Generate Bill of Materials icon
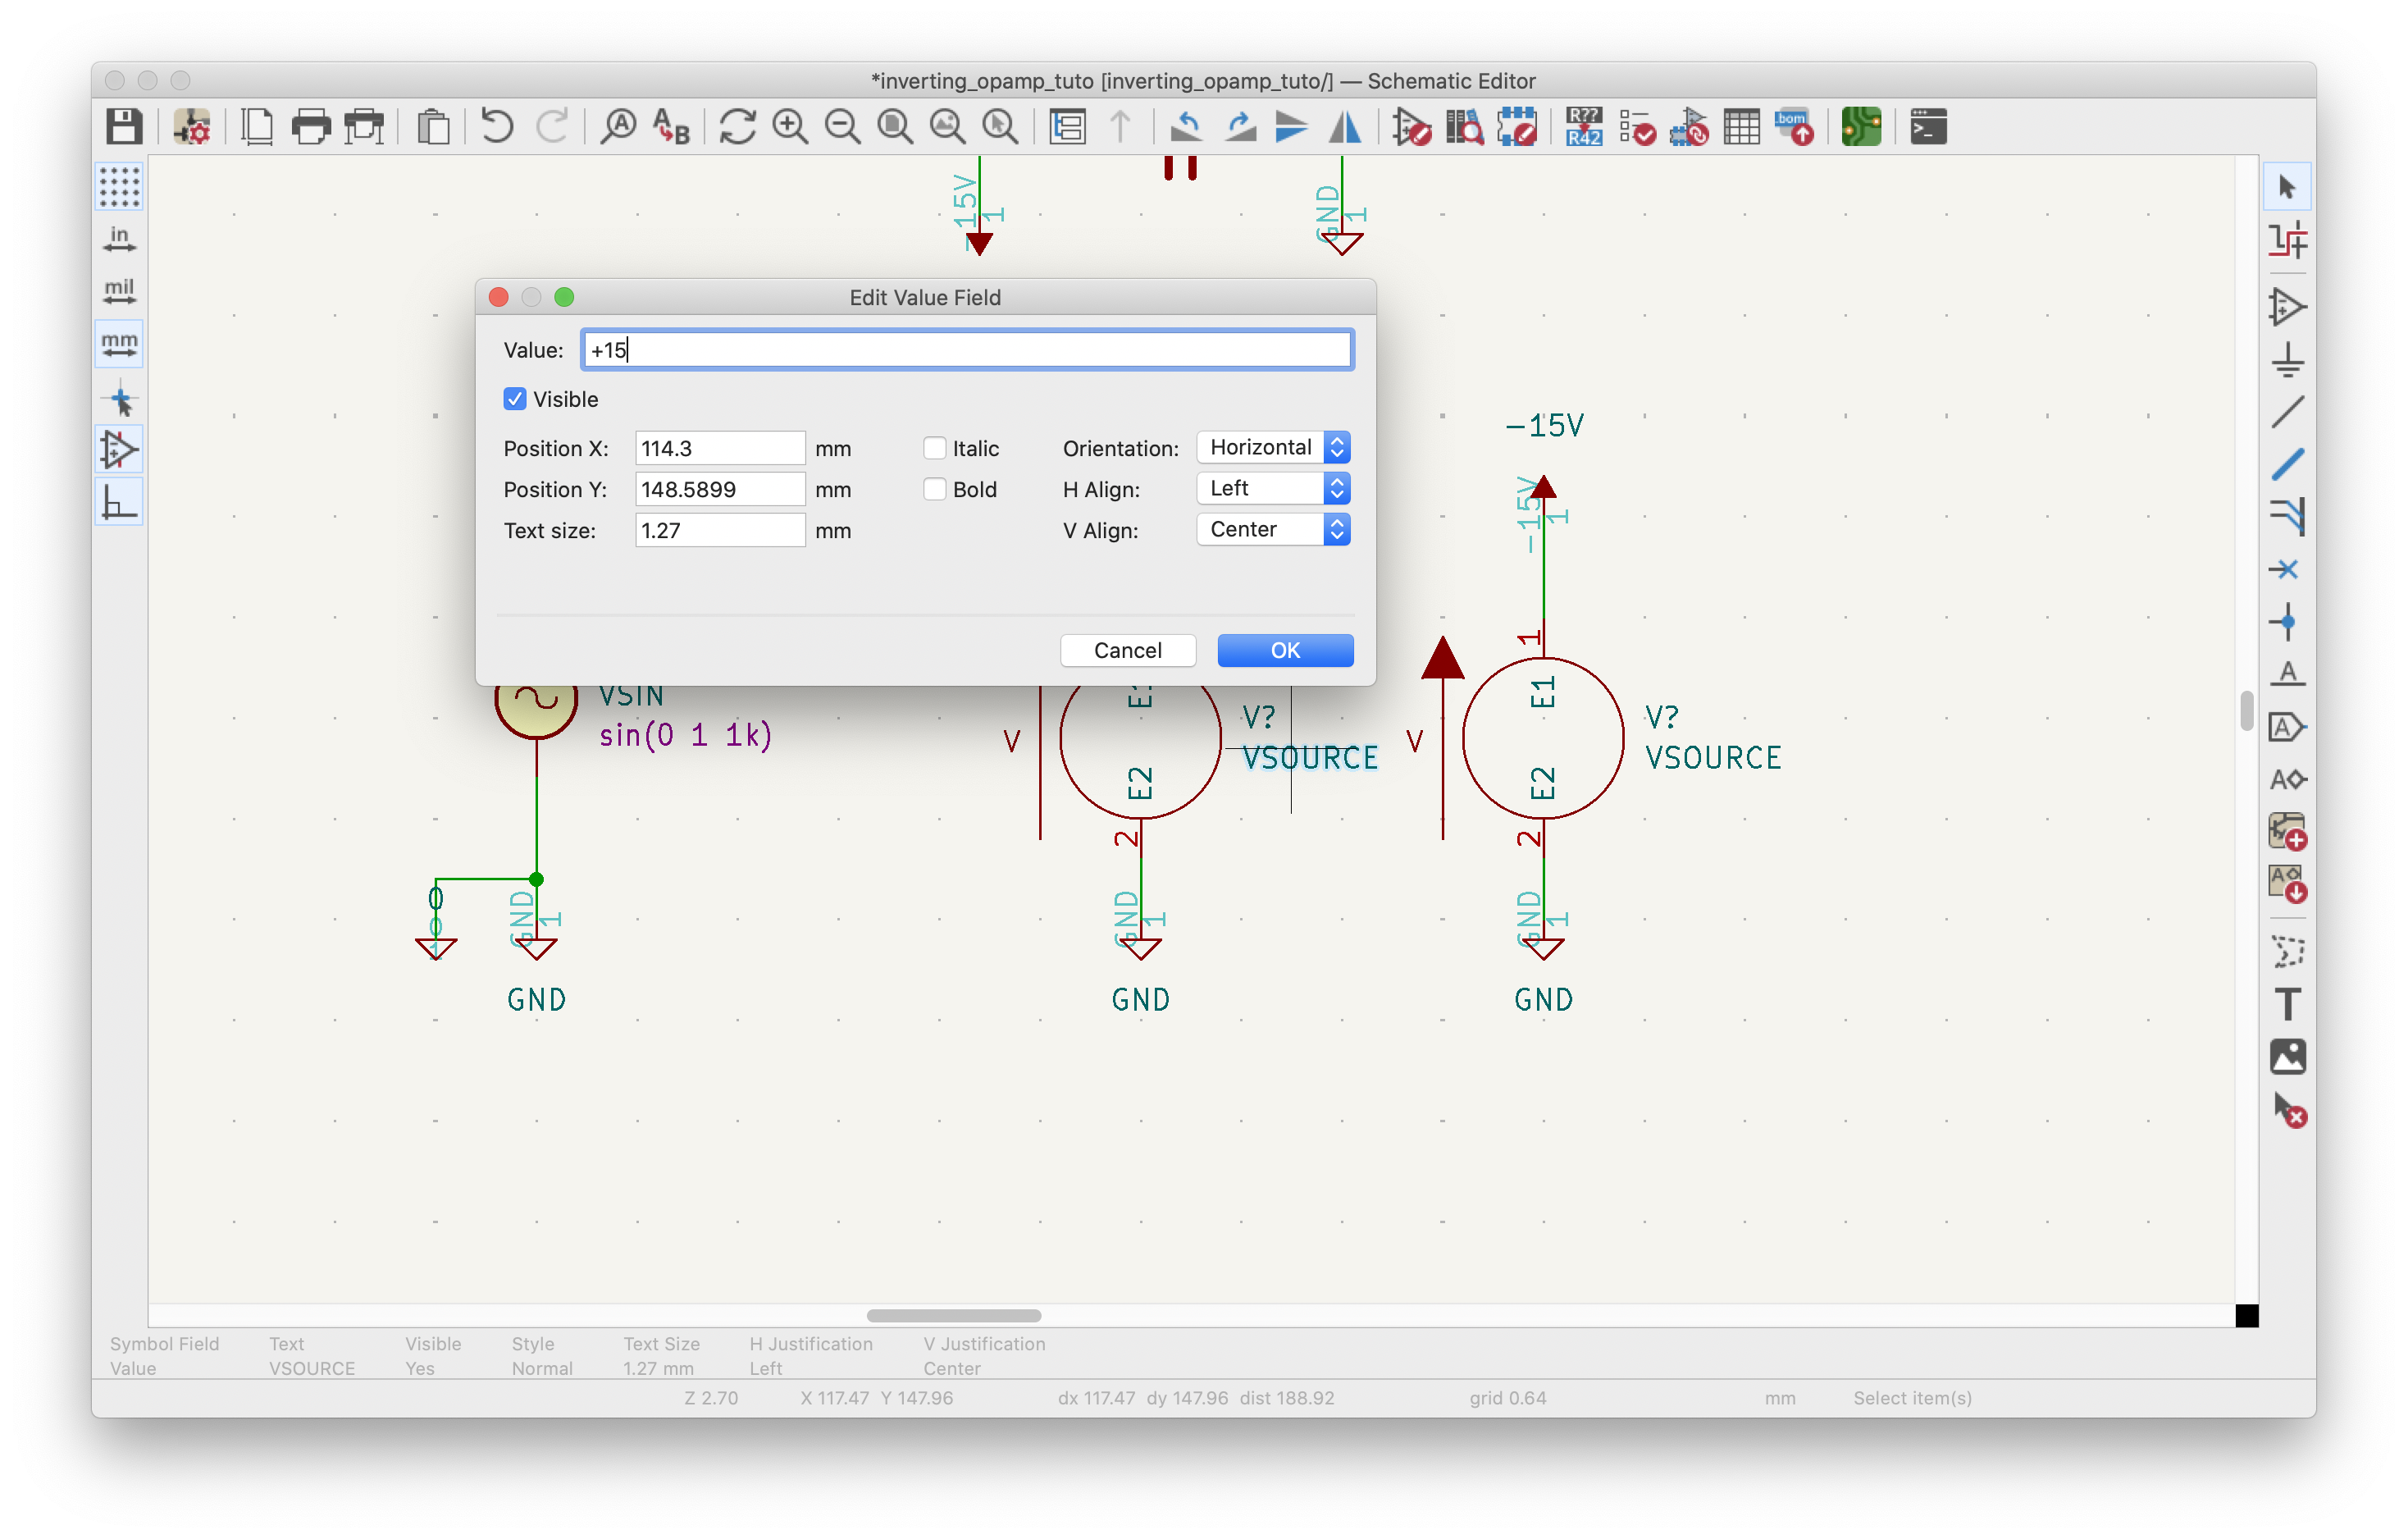2408x1539 pixels. [1795, 127]
